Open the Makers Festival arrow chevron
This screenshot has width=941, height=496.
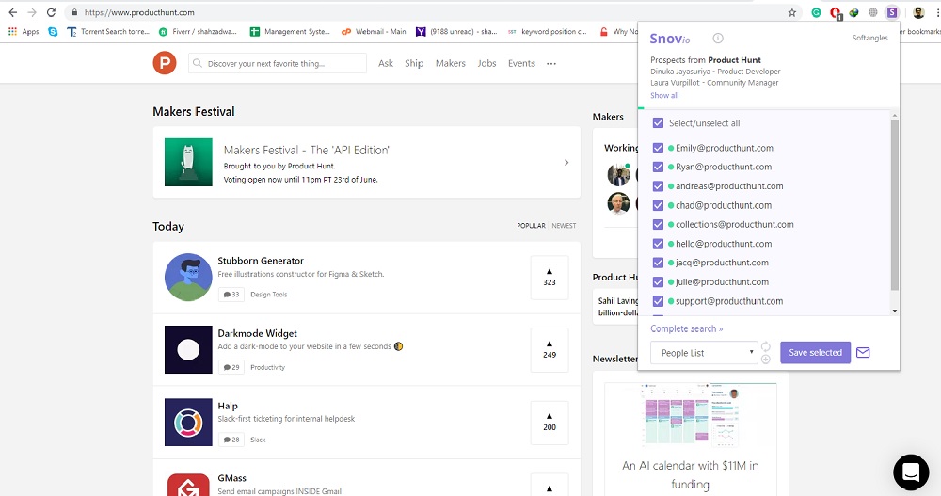click(x=566, y=162)
